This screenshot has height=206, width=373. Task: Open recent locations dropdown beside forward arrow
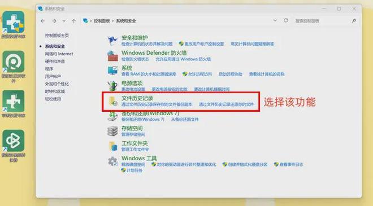coord(64,21)
